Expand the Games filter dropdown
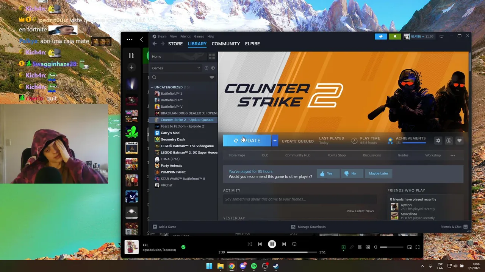This screenshot has height=272, width=485. coord(176,68)
